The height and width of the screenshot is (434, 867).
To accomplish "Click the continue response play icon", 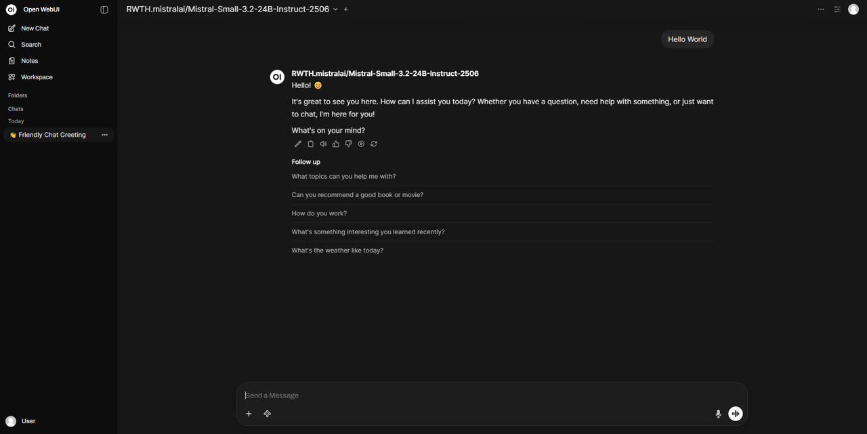I will coord(361,144).
